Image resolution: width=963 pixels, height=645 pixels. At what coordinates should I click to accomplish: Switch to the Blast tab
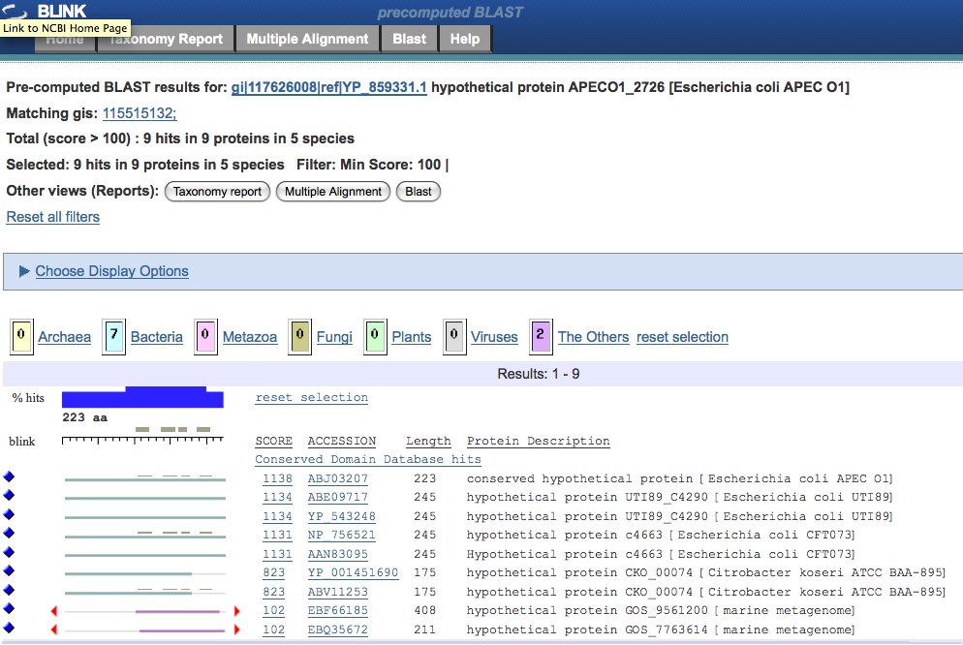(409, 39)
